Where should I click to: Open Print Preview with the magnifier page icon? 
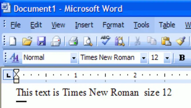(88, 41)
